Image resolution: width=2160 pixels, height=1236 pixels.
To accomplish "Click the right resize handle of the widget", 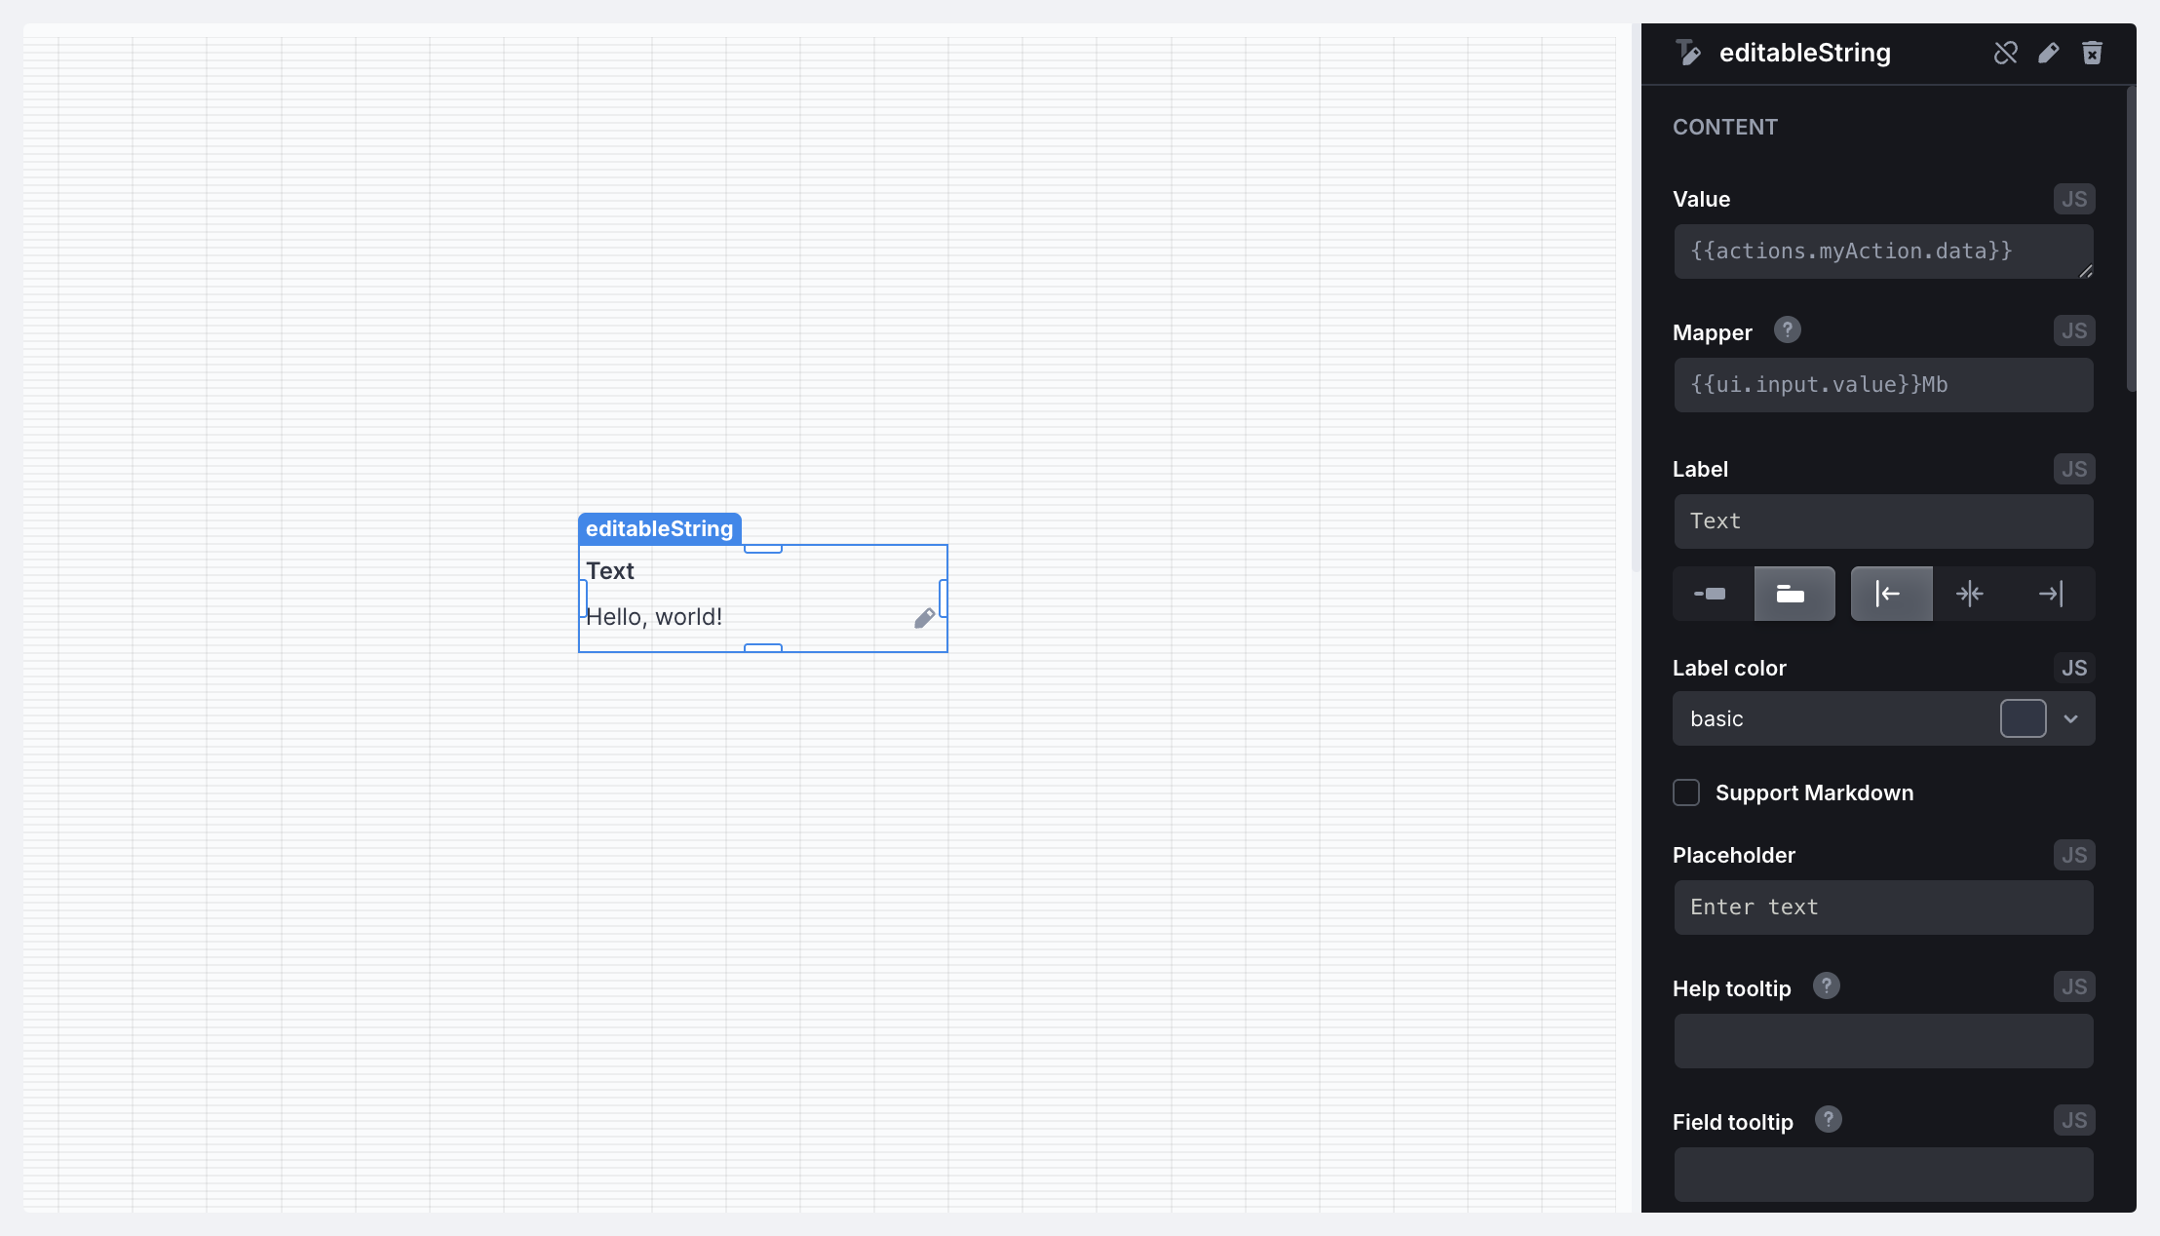I will [943, 598].
